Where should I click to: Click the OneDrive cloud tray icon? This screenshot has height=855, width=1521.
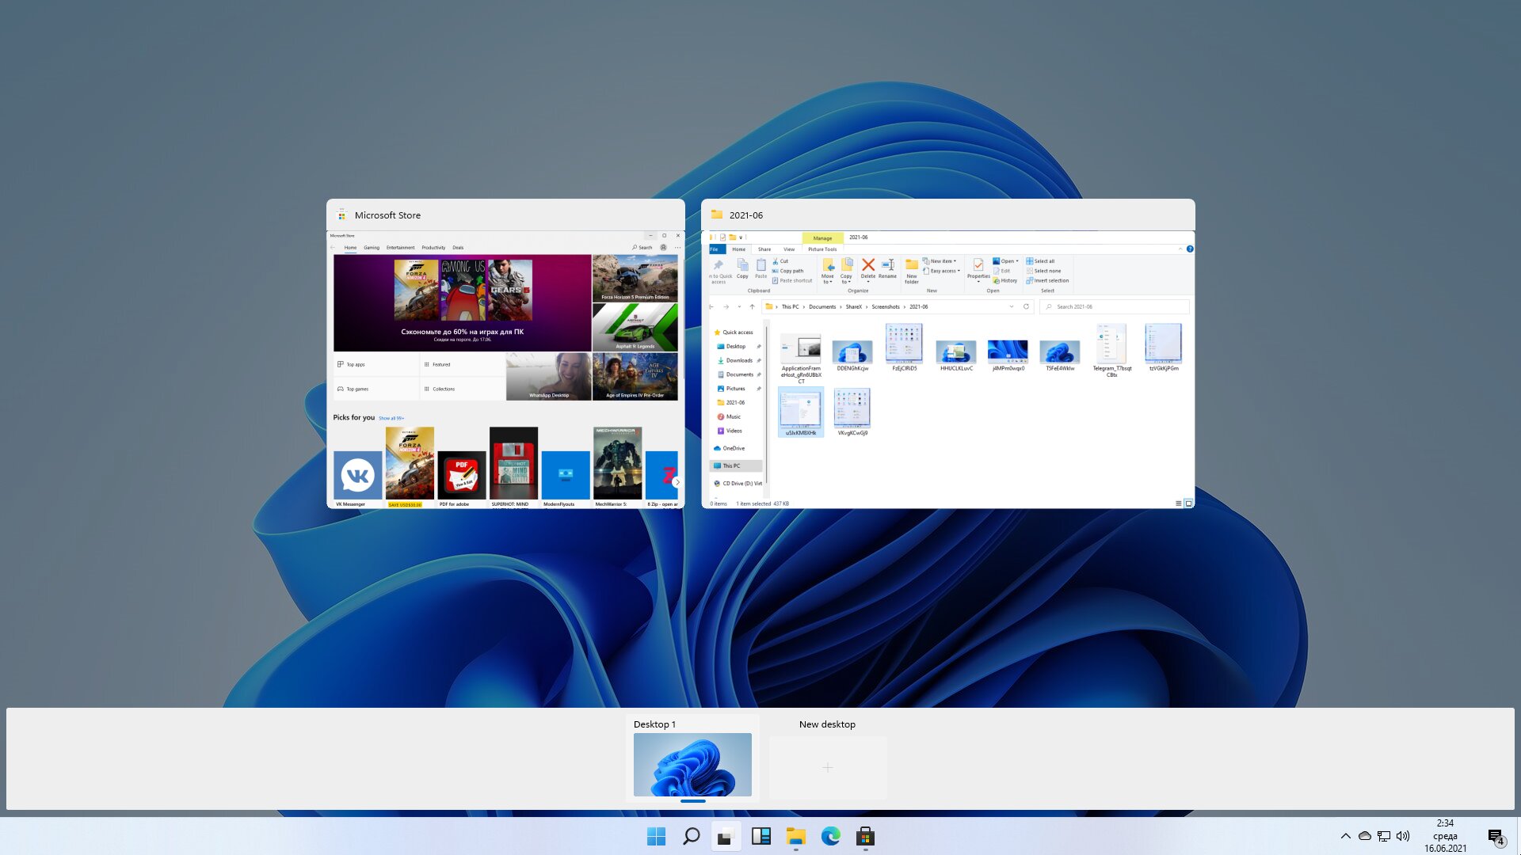click(1365, 836)
